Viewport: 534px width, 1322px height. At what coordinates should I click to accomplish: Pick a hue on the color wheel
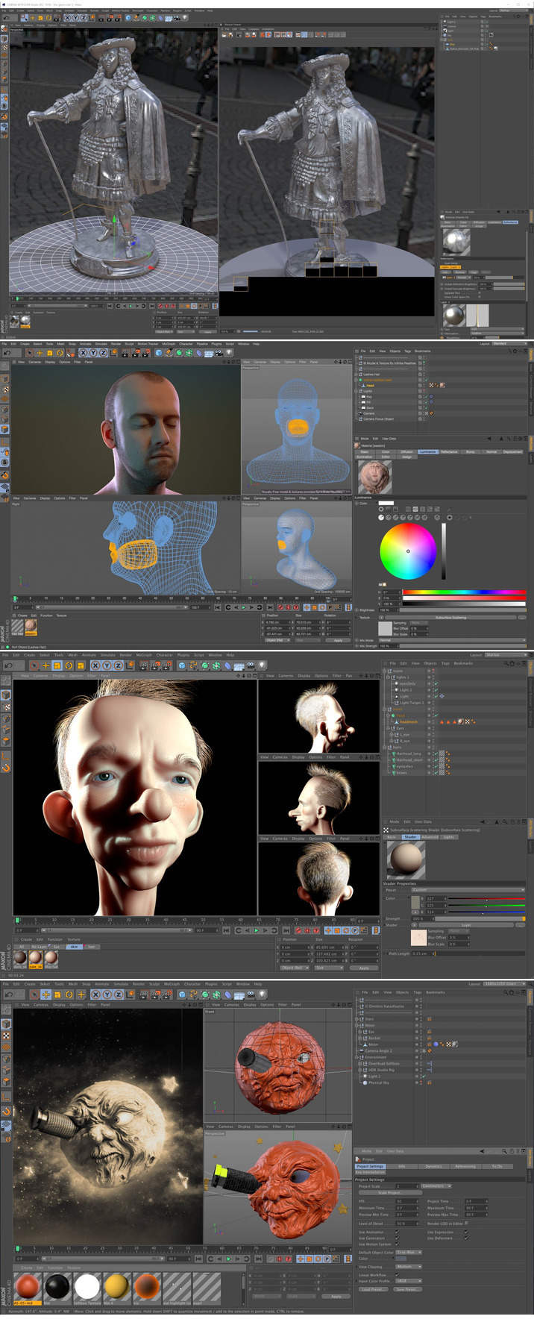coord(408,551)
